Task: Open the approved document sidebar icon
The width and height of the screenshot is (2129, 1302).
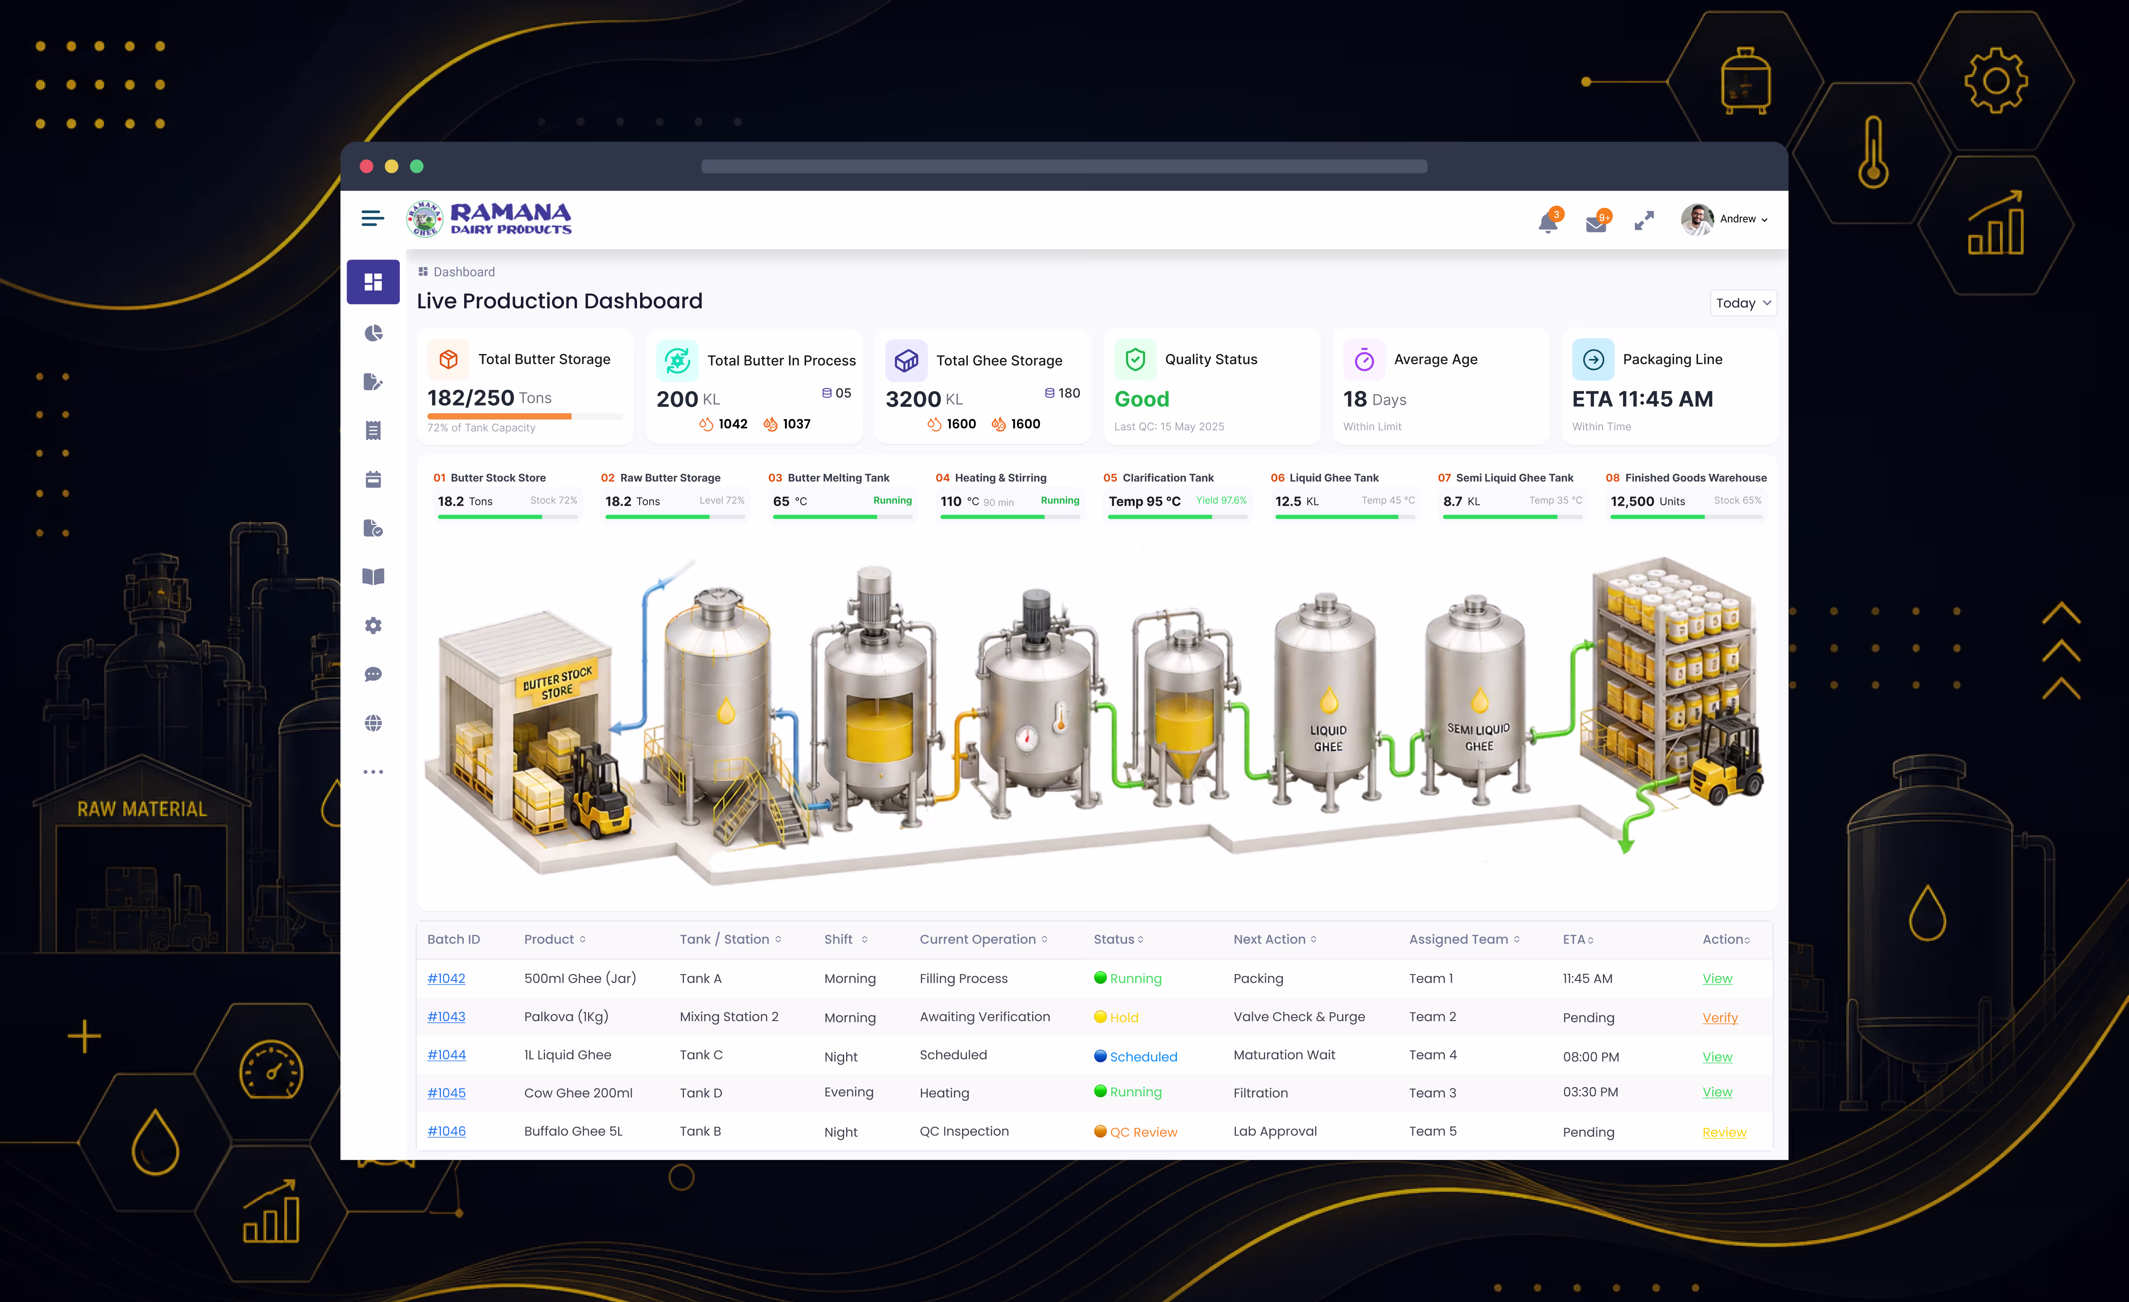Action: [x=373, y=528]
